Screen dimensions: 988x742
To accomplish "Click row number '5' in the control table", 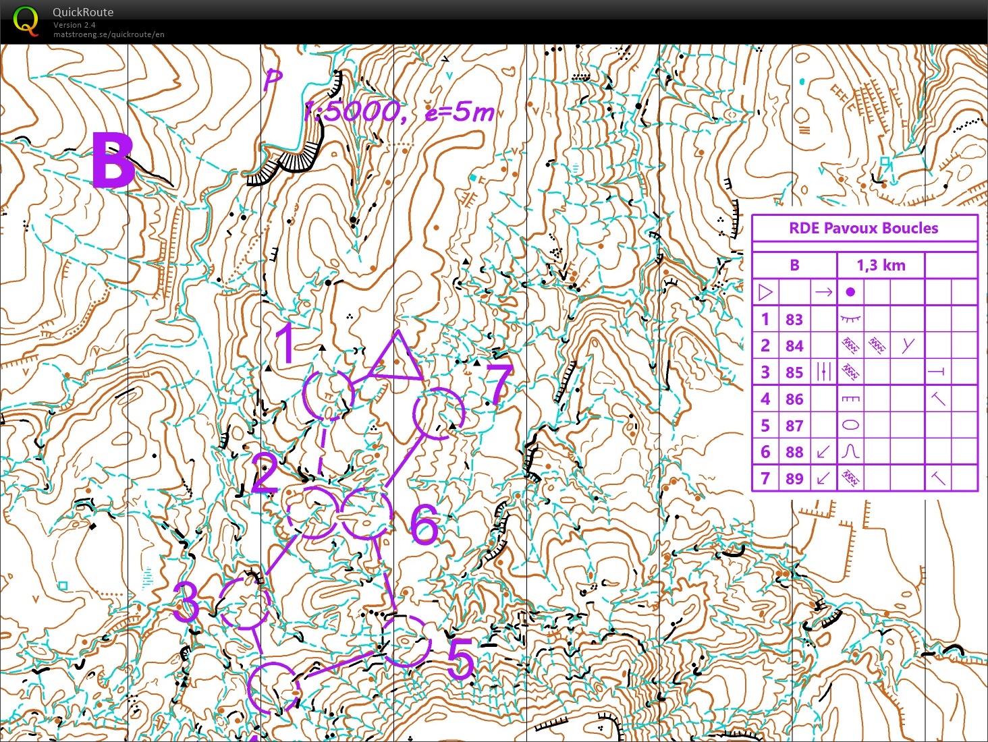I will (765, 425).
